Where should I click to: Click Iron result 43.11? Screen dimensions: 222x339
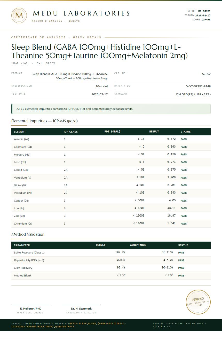tap(172, 208)
